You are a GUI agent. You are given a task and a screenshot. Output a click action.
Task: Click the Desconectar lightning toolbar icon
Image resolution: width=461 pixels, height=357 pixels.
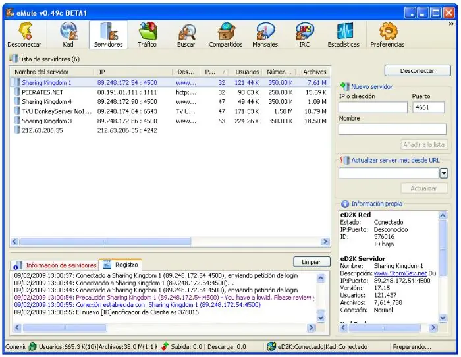(x=24, y=35)
